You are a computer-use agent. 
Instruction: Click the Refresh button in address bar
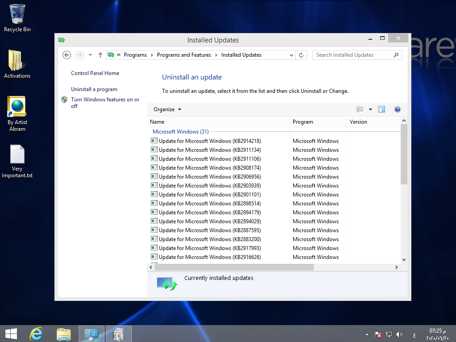click(301, 55)
